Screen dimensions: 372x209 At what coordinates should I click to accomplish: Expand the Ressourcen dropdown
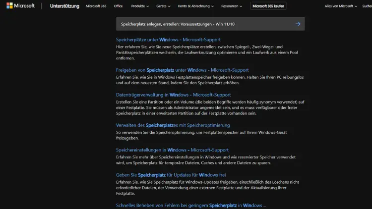[232, 6]
